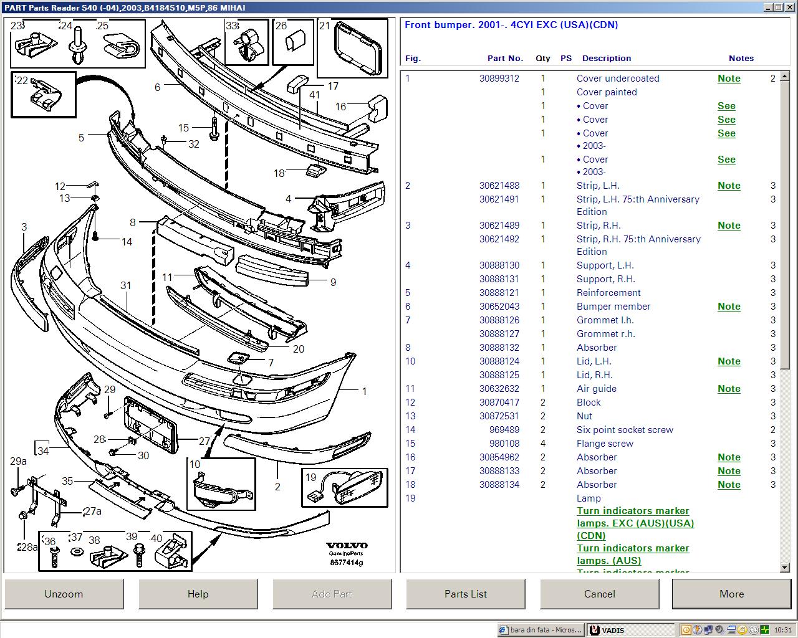Select part number 30888125 Lid, R.H.
Screen dimensions: 798x638
click(499, 375)
